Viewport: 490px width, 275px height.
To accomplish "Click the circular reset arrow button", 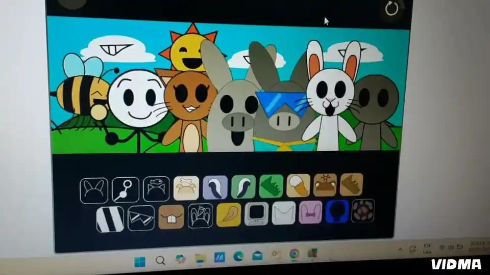I will [391, 9].
